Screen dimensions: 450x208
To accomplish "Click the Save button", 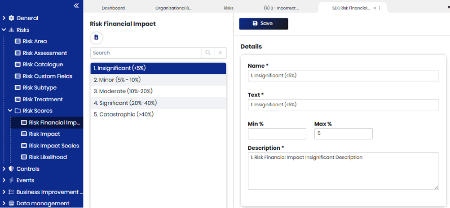I will (x=263, y=24).
